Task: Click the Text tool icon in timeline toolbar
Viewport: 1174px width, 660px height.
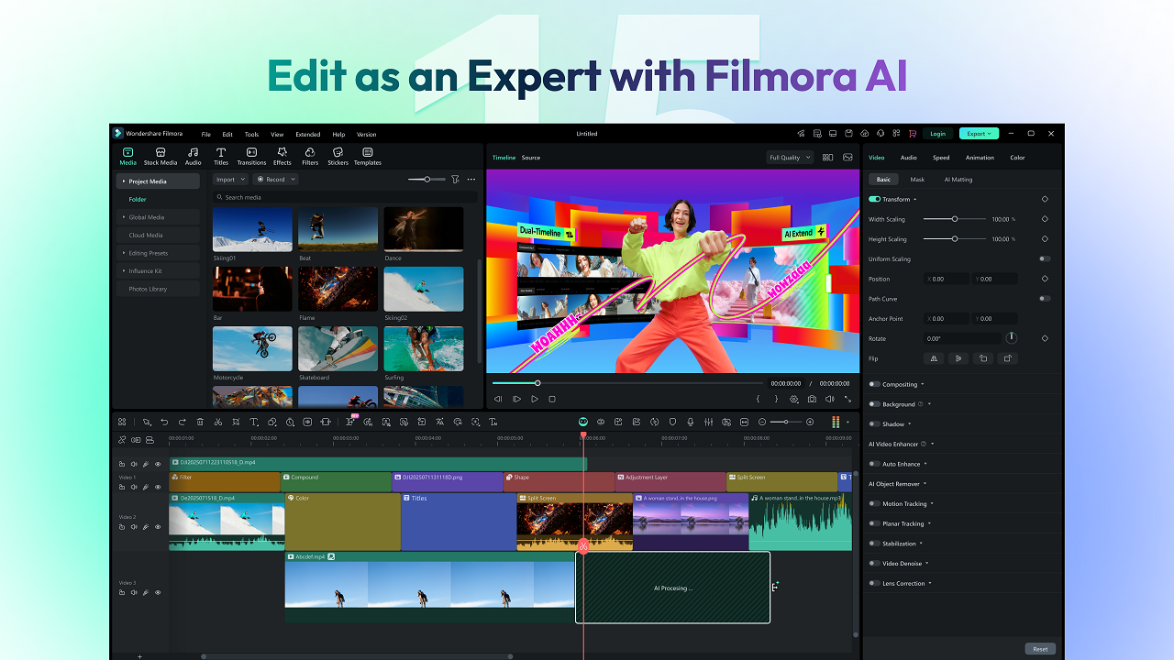Action: click(255, 422)
